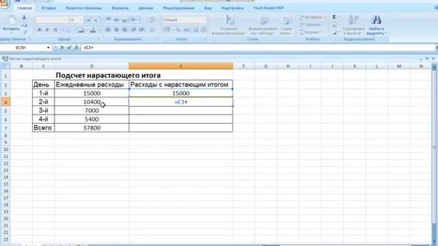Image resolution: width=438 pixels, height=246 pixels.
Task: Open Find & Select (Найти и выделить) dropdown
Action: (x=376, y=25)
